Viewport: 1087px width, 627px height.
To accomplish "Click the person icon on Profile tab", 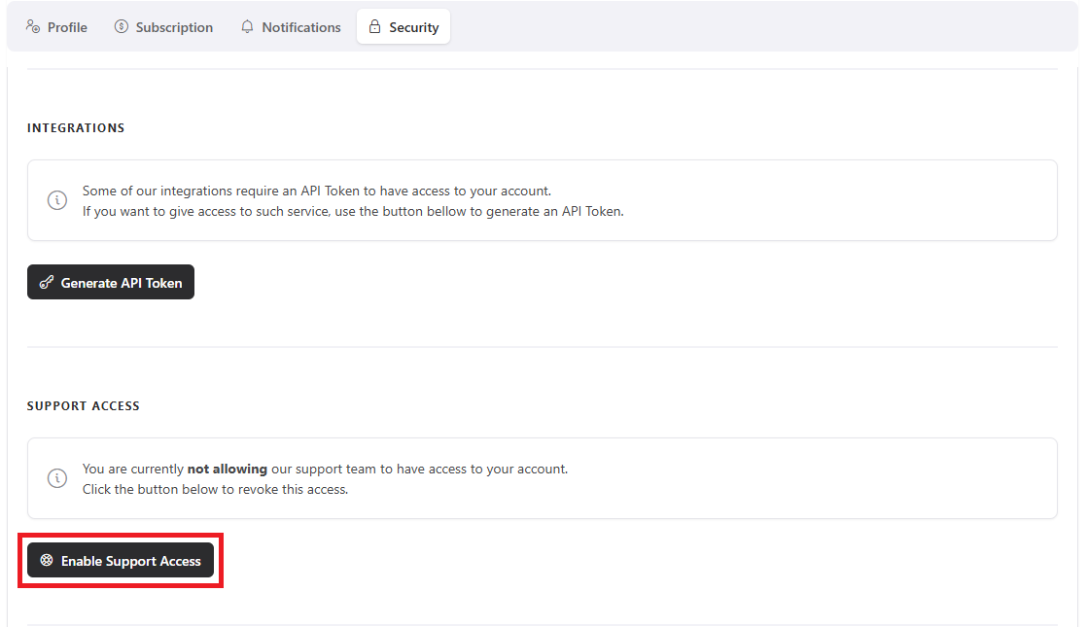I will [33, 27].
